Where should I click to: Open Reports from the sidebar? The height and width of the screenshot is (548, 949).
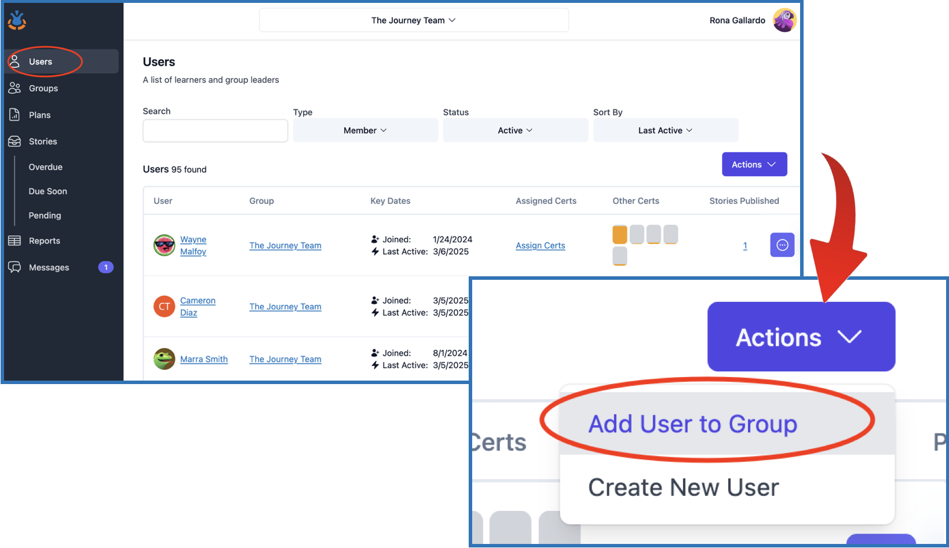tap(44, 241)
